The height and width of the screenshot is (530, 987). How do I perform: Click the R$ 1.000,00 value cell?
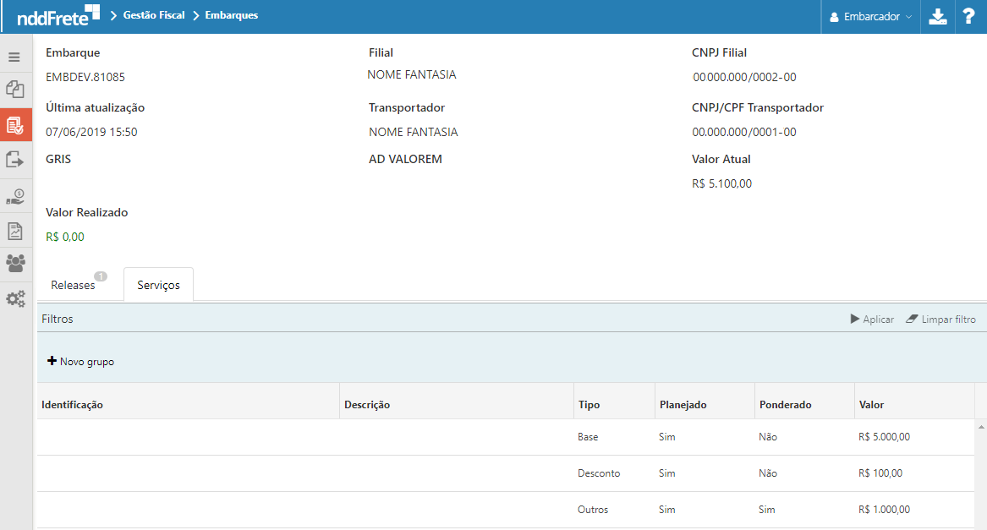(x=884, y=510)
